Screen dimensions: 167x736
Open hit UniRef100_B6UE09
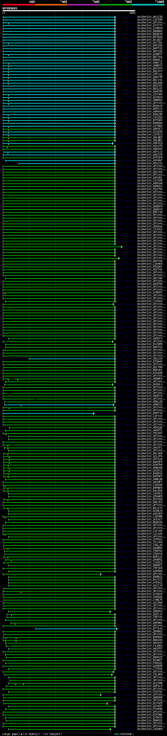[150, 34]
